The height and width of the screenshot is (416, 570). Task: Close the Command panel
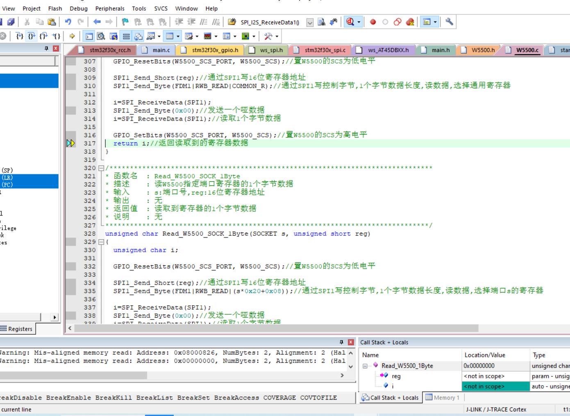[x=351, y=342]
